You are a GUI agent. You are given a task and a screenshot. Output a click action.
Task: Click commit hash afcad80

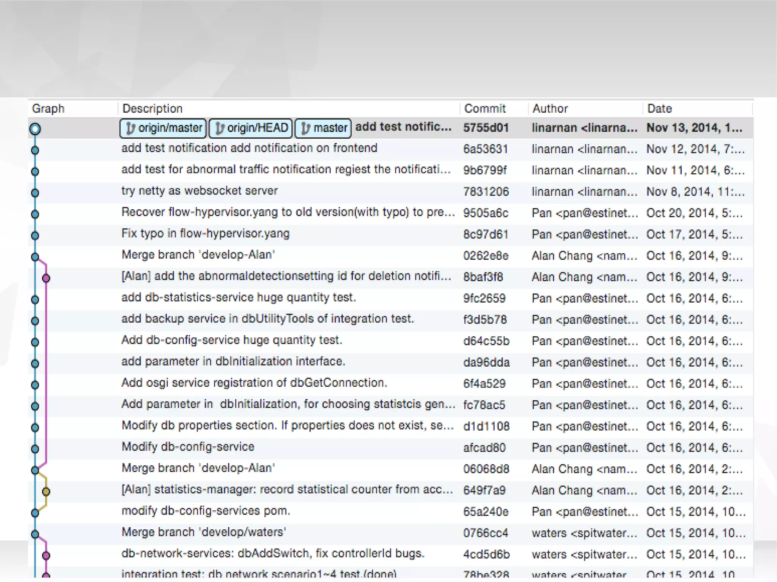484,448
